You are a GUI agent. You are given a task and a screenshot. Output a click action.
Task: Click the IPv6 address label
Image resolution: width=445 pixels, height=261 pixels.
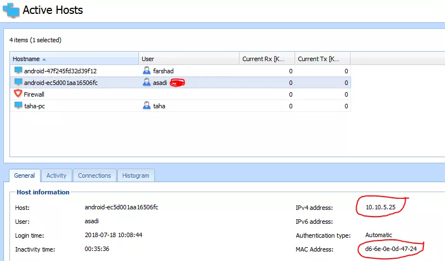click(314, 222)
